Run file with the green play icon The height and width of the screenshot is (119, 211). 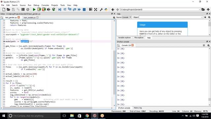[x=34, y=10]
